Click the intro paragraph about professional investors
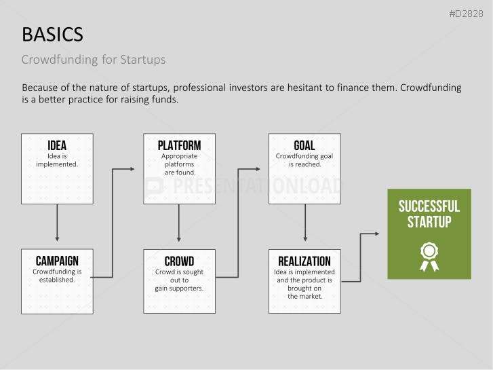 pos(241,94)
